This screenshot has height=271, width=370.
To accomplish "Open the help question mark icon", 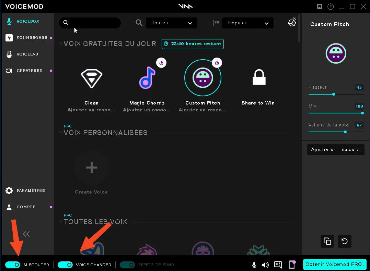I will tap(331, 7).
